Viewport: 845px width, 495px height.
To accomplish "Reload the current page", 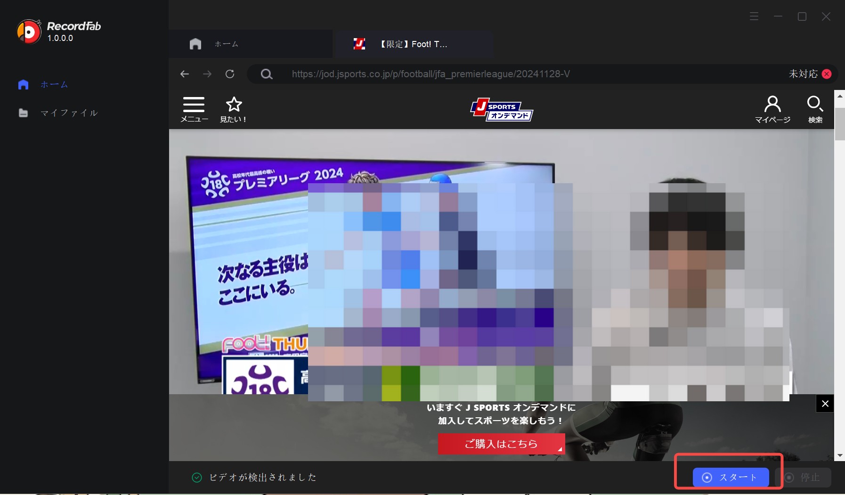I will click(230, 74).
